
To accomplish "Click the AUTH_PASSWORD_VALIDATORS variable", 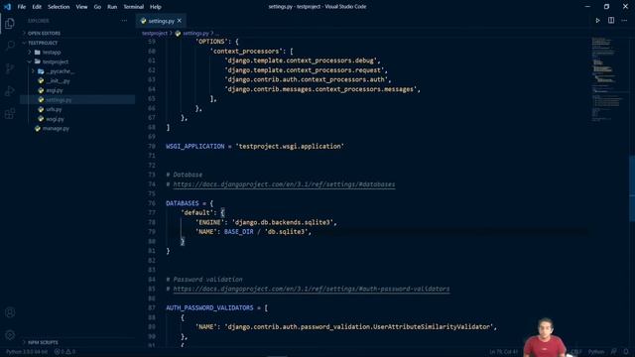I will 209,308.
